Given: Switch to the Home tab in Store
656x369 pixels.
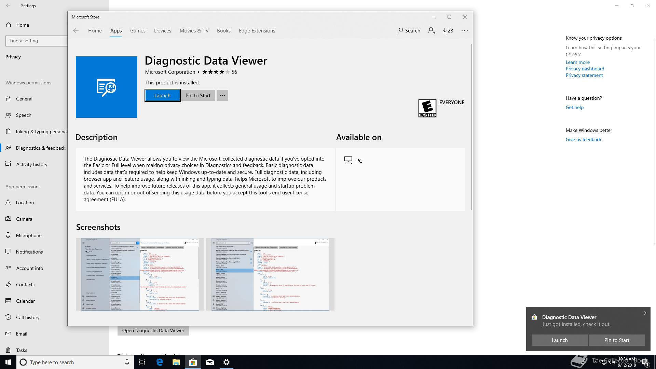Looking at the screenshot, I should (95, 30).
